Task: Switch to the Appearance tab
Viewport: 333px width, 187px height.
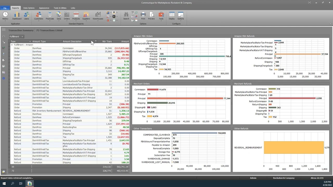Action: [x=44, y=8]
